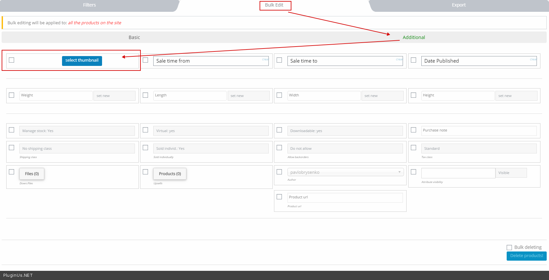Expand the Manage stock dropdown
The width and height of the screenshot is (549, 280).
click(x=77, y=131)
